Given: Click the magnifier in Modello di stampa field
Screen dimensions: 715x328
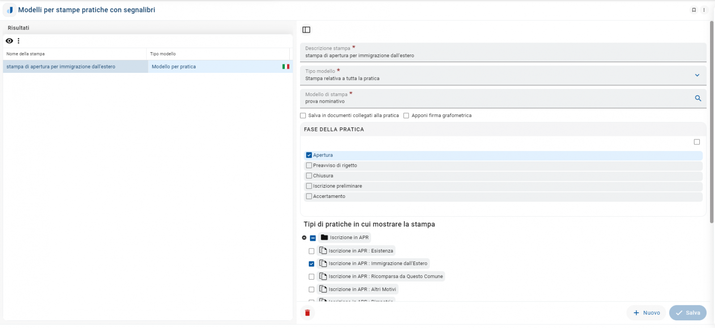Looking at the screenshot, I should click(698, 98).
